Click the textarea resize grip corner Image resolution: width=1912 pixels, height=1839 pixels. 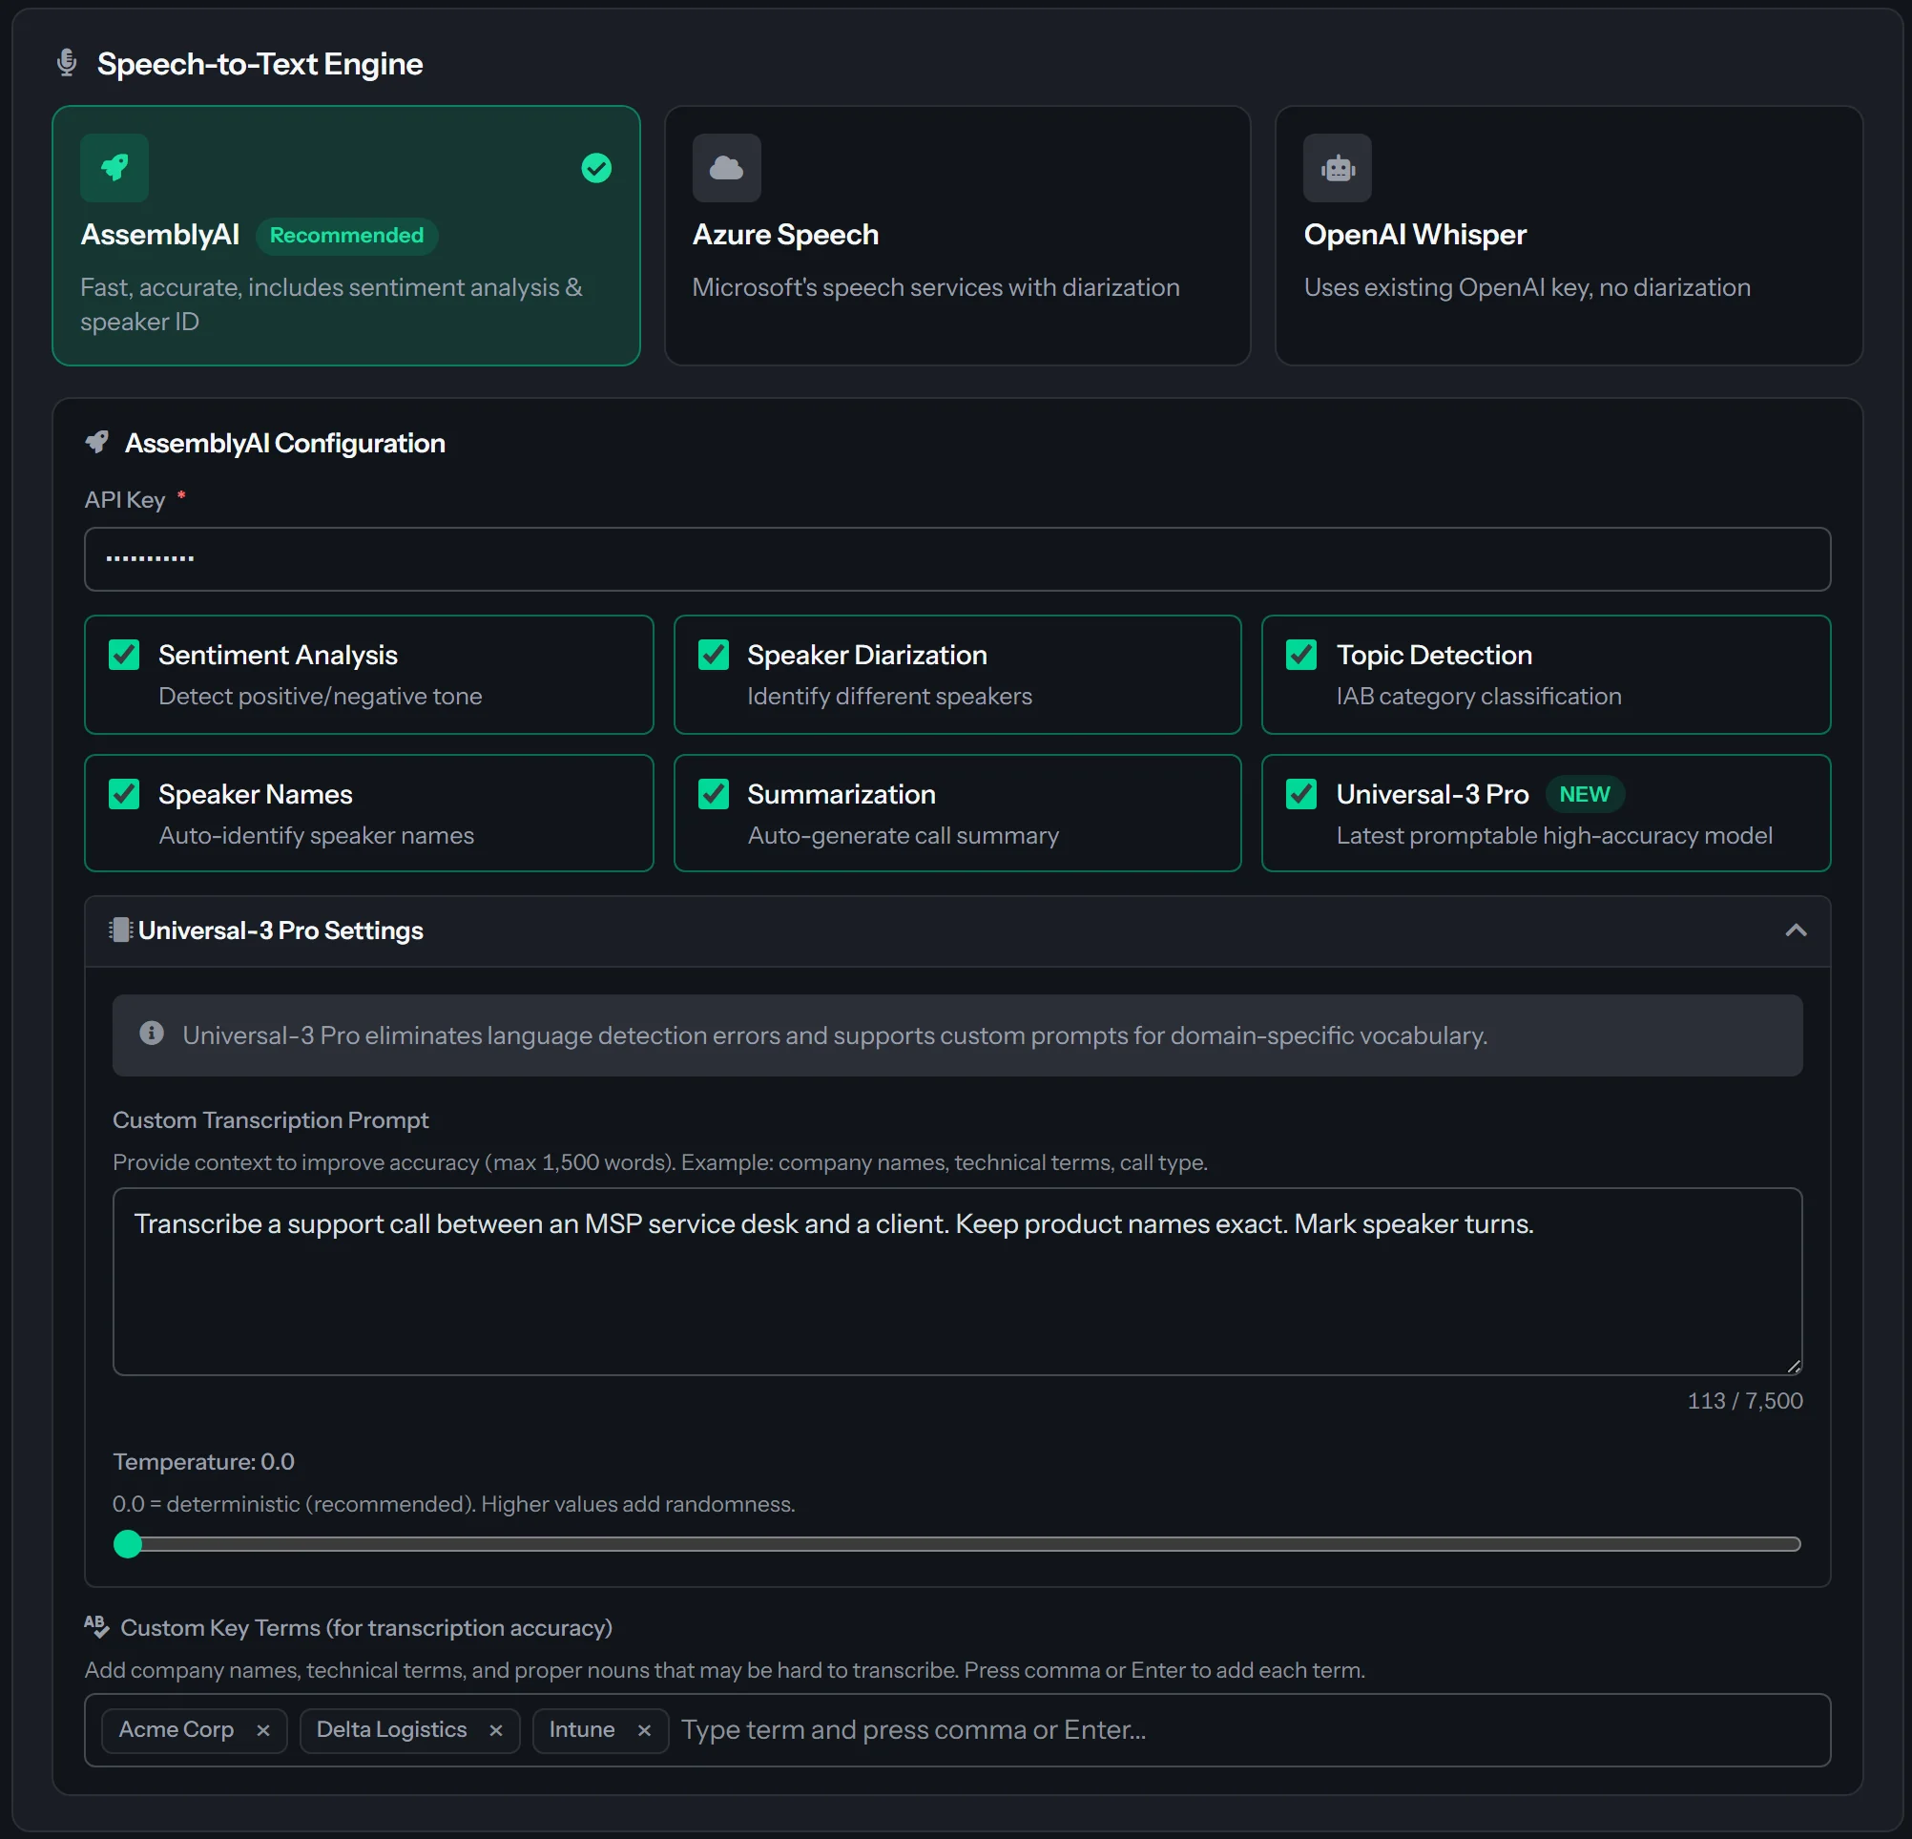pyautogui.click(x=1793, y=1366)
